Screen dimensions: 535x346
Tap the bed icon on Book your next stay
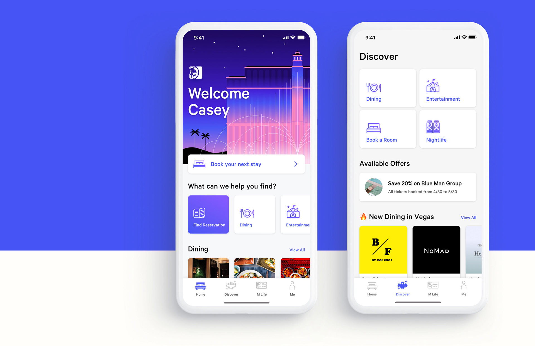pyautogui.click(x=199, y=164)
